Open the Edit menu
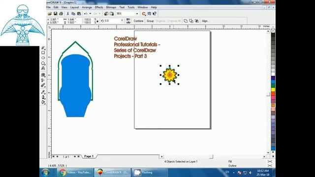315x177 pixels. [x=56, y=7]
